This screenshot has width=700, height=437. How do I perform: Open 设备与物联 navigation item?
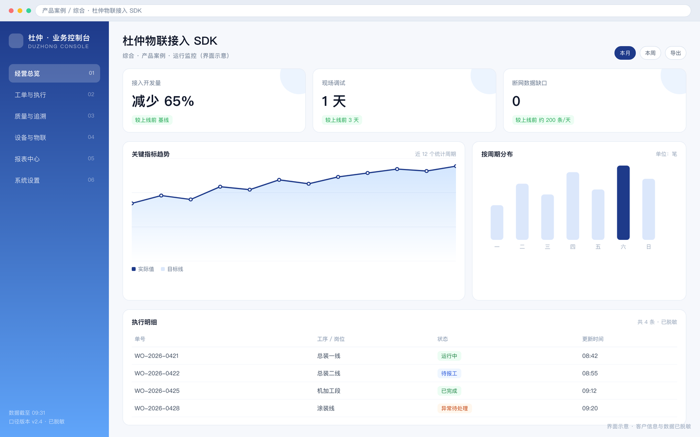point(54,137)
